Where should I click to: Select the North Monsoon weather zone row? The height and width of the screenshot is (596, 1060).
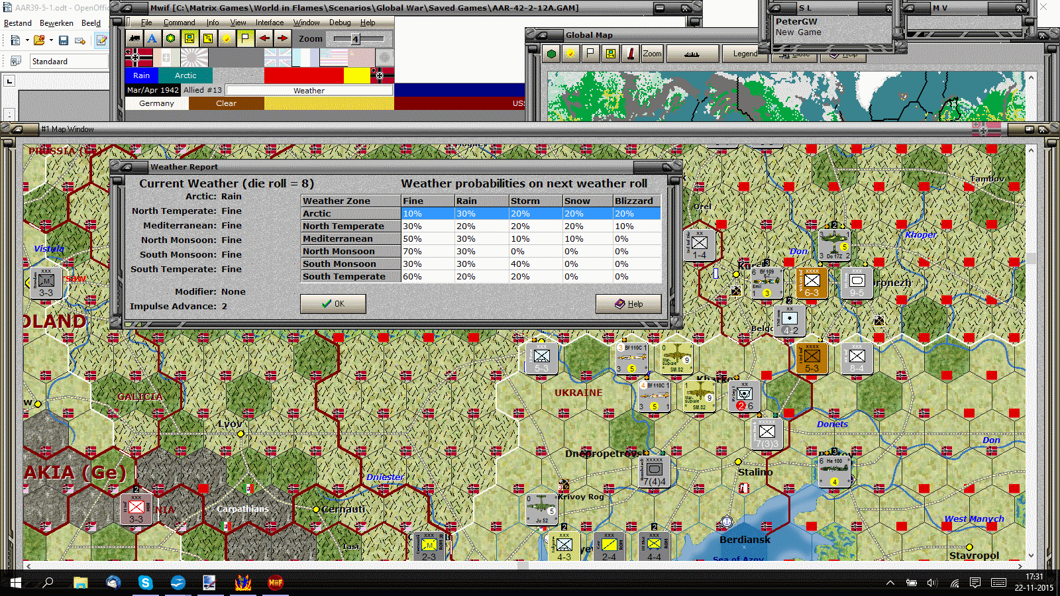(481, 251)
